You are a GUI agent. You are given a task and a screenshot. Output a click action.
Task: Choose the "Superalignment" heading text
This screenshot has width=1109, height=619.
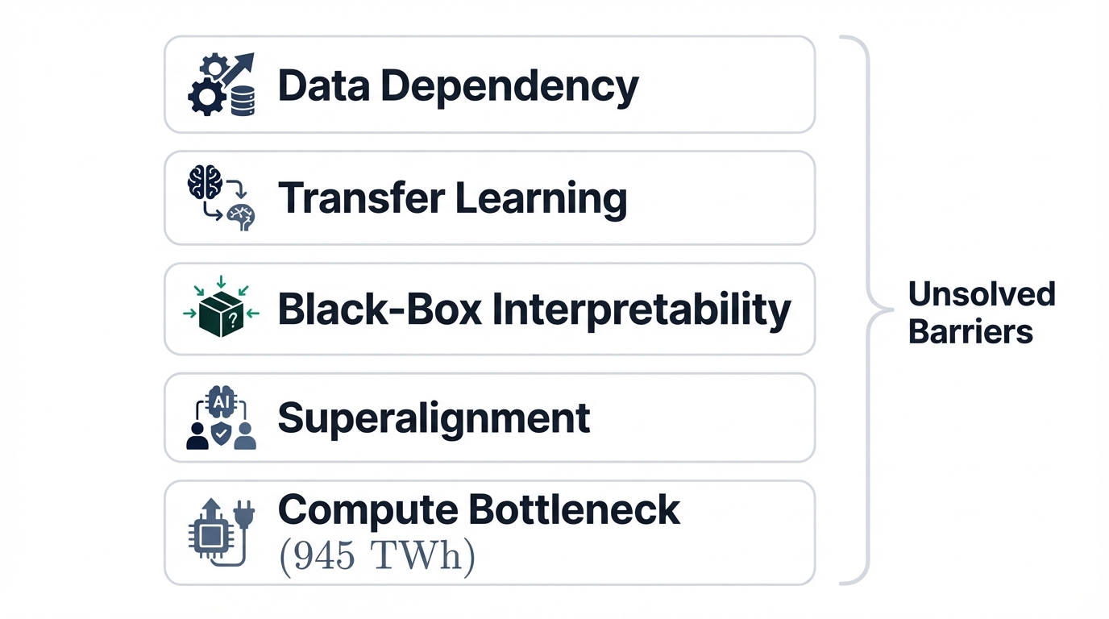434,418
